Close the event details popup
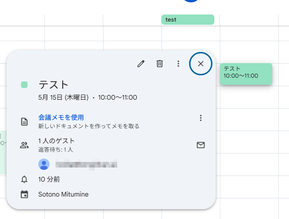The height and width of the screenshot is (219, 289). [x=201, y=64]
